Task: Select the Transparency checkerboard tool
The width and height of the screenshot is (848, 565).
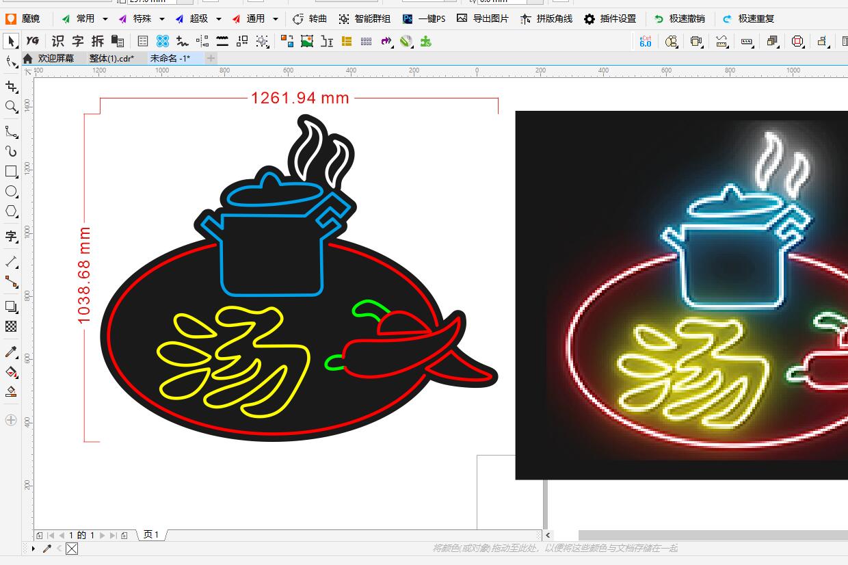Action: pyautogui.click(x=11, y=326)
